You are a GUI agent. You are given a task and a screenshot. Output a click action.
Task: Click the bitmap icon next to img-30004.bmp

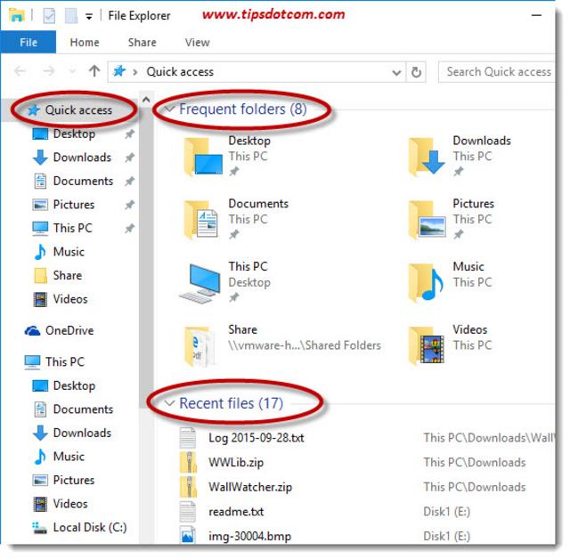click(x=188, y=535)
